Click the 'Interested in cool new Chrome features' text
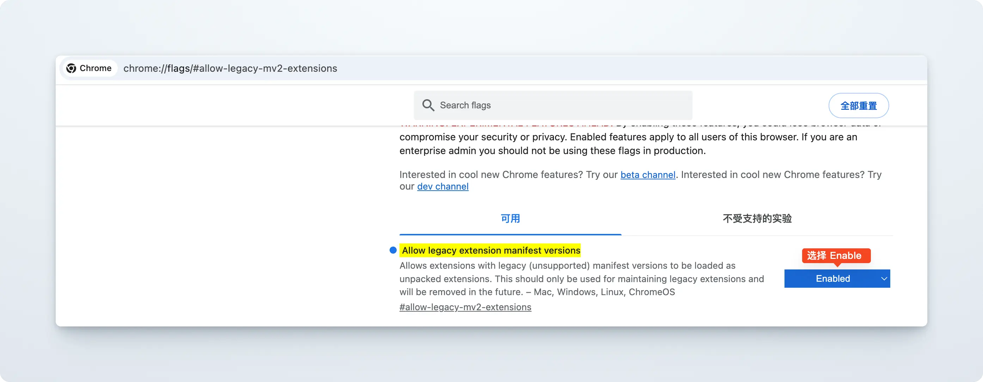The image size is (983, 382). [x=491, y=175]
